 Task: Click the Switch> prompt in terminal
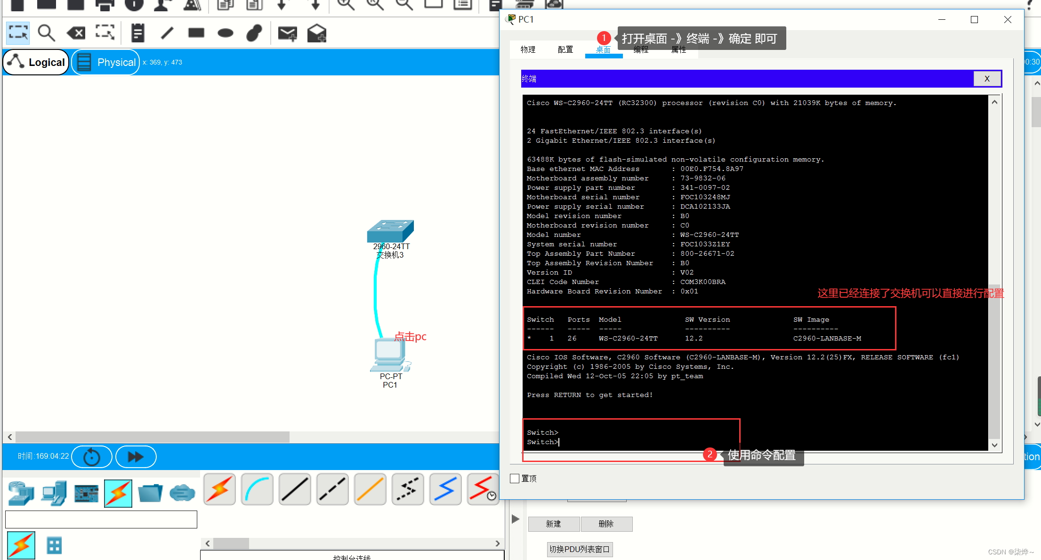pos(542,442)
